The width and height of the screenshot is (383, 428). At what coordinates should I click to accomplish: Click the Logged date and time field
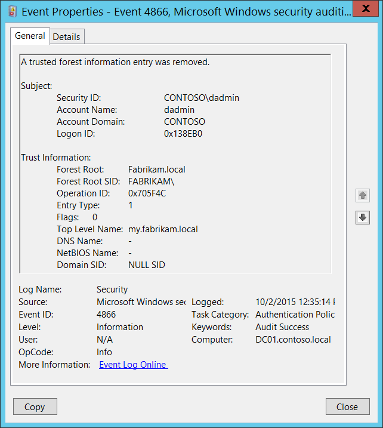point(295,302)
